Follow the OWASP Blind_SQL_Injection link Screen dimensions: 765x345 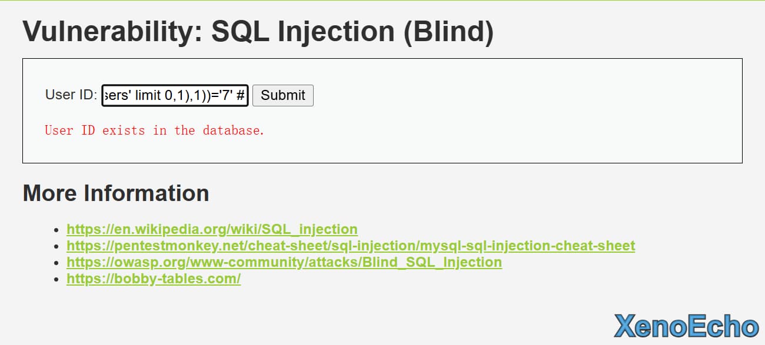point(284,262)
